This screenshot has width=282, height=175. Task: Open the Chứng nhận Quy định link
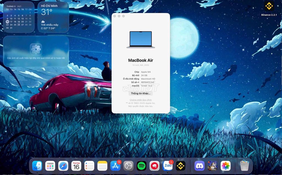point(141,100)
